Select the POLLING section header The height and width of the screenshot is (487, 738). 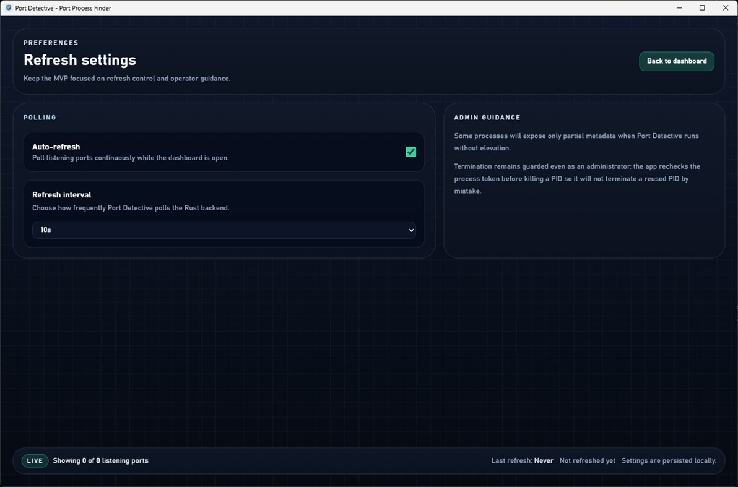point(40,118)
